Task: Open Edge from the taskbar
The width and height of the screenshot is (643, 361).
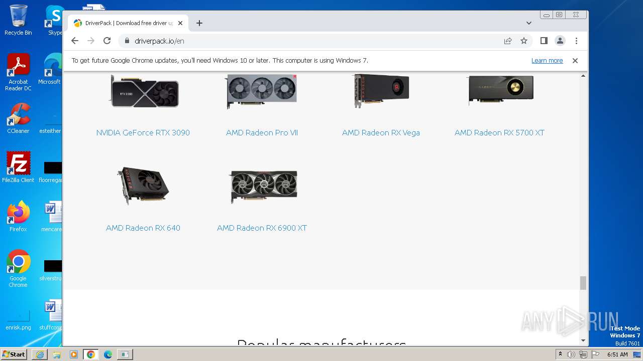Action: click(x=108, y=354)
